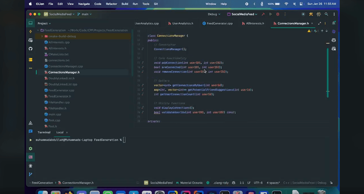This screenshot has width=364, height=194.
Task: Open the yellow Services sidebar icon
Action: (30, 60)
